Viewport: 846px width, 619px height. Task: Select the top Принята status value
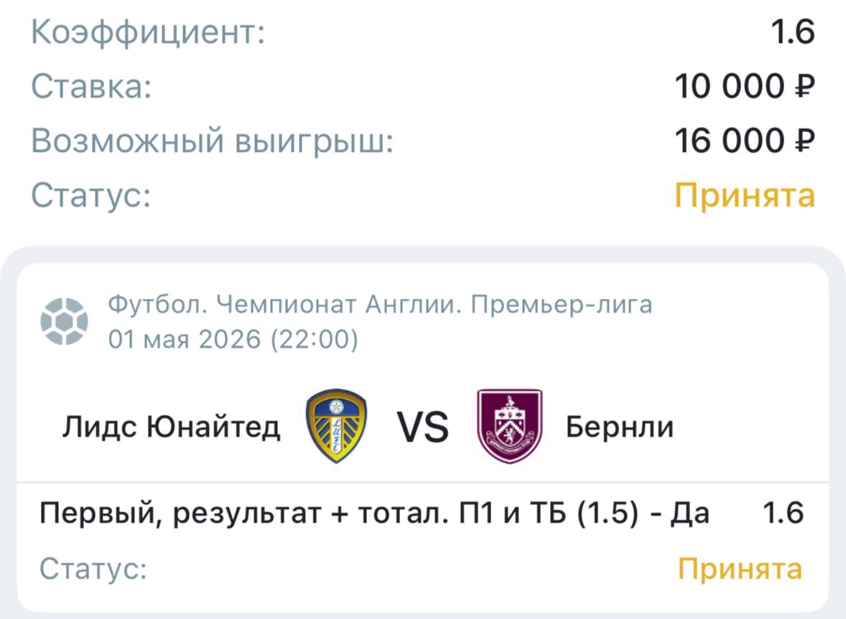point(745,195)
